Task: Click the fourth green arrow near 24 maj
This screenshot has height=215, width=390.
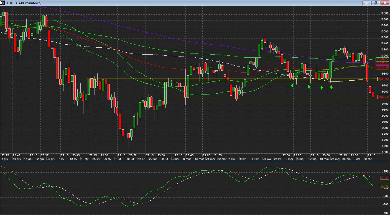Action: [331, 87]
